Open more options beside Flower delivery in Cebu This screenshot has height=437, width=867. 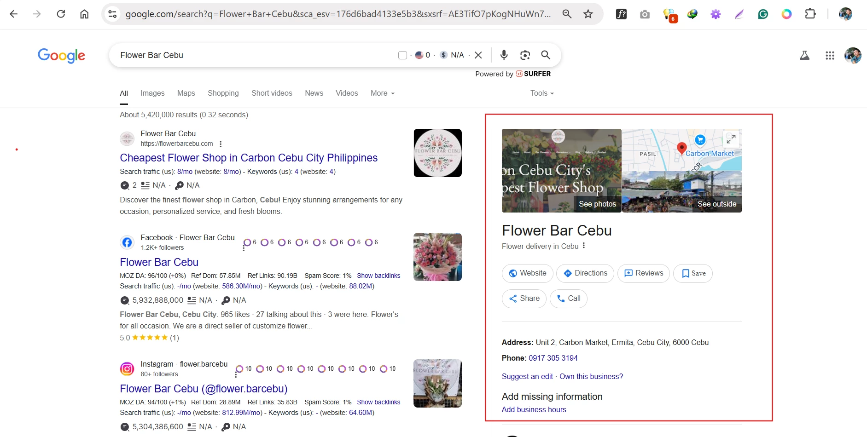[584, 246]
